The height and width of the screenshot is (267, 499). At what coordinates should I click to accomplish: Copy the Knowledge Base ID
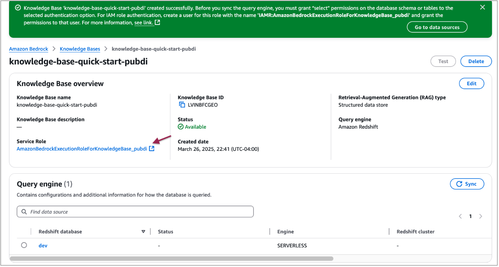point(182,105)
